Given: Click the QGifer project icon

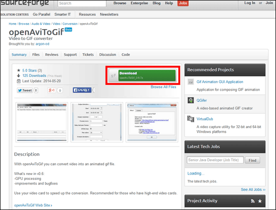Looking at the screenshot, I should 191,101.
